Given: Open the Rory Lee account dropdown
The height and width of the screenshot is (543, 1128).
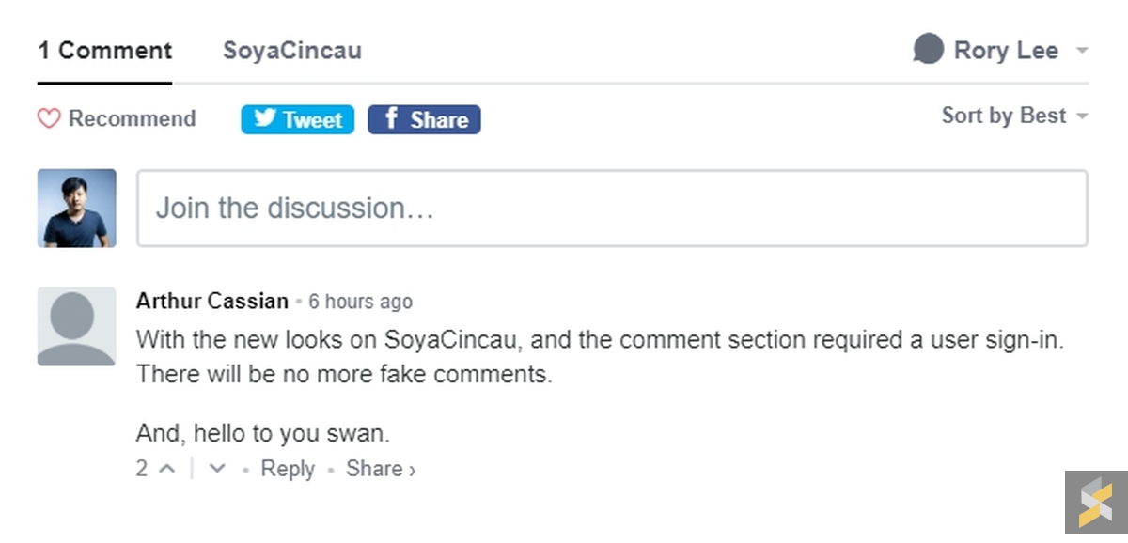Looking at the screenshot, I should coord(1082,51).
